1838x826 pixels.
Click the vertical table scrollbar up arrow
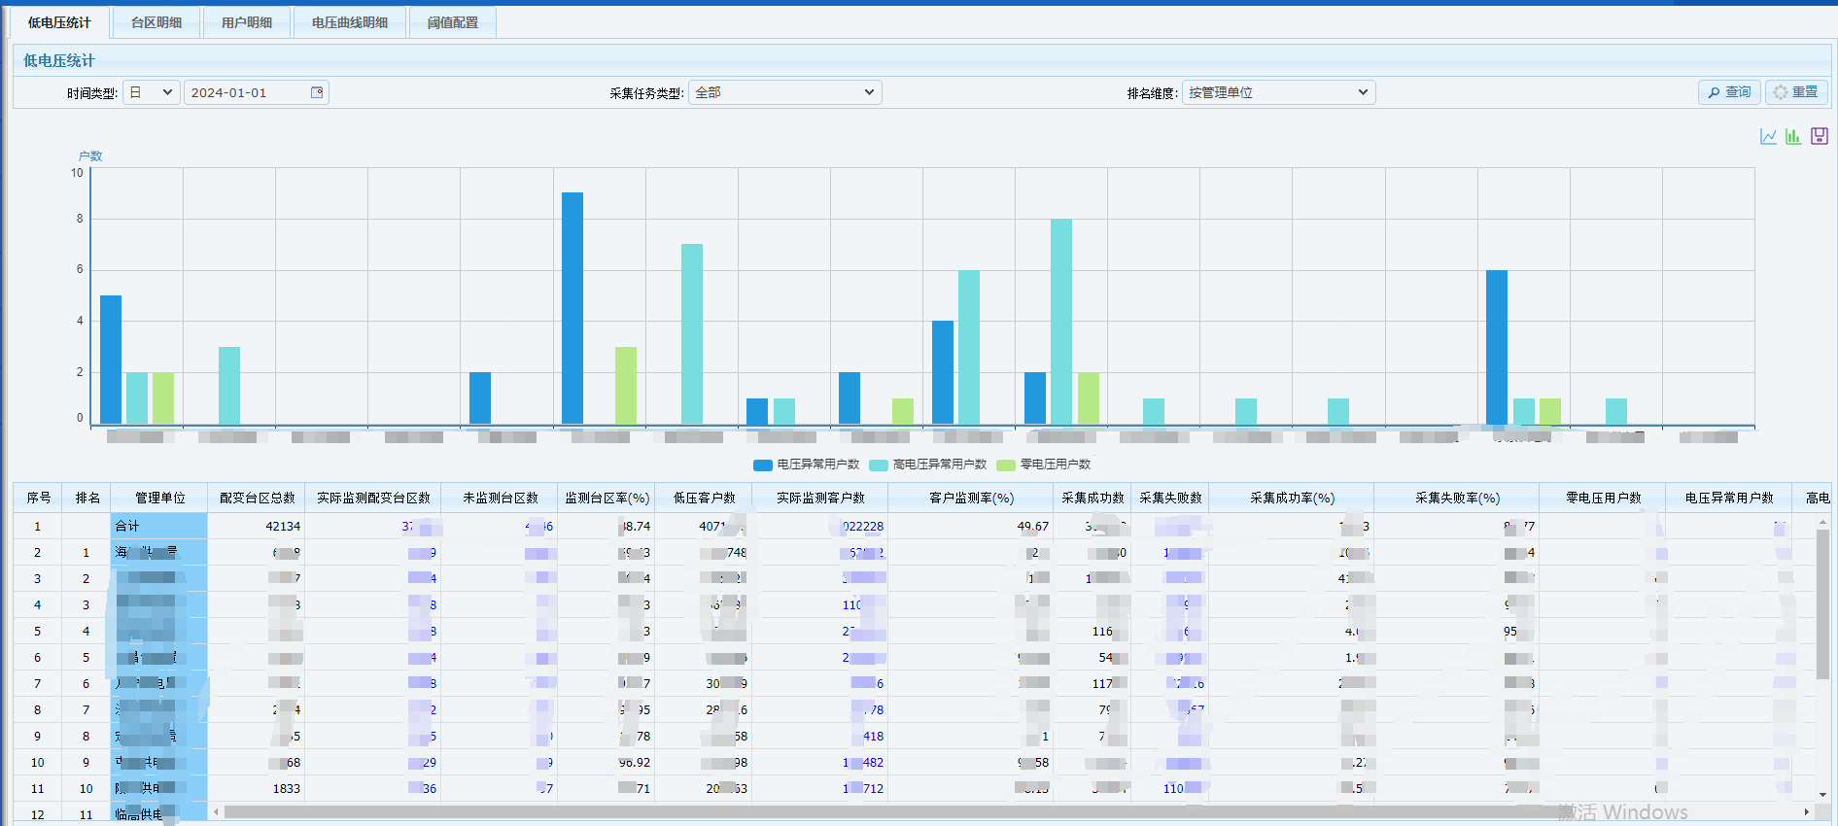click(x=1822, y=521)
